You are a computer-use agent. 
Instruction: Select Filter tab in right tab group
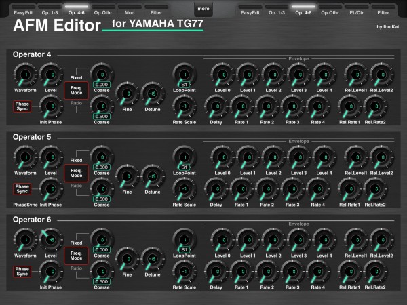(383, 10)
